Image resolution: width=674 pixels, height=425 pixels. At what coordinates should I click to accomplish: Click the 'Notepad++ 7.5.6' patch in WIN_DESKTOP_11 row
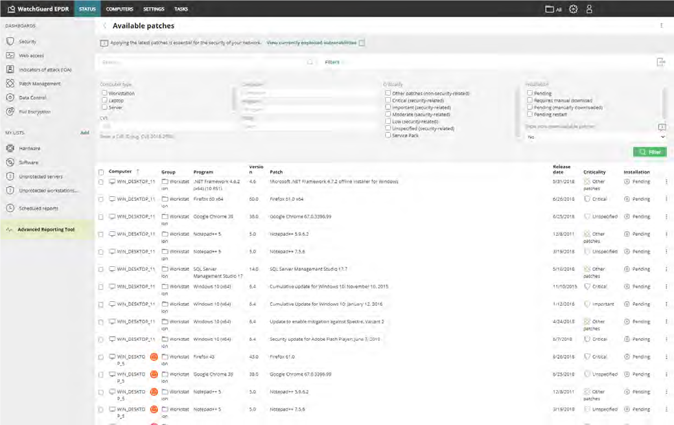287,252
